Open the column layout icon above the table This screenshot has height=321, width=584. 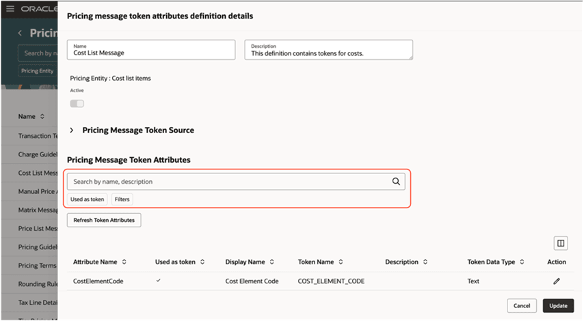click(x=561, y=243)
